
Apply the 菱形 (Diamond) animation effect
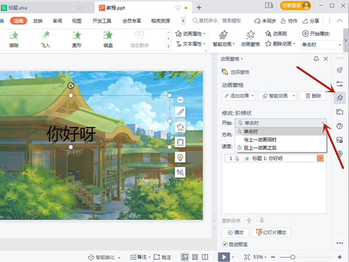tap(76, 38)
